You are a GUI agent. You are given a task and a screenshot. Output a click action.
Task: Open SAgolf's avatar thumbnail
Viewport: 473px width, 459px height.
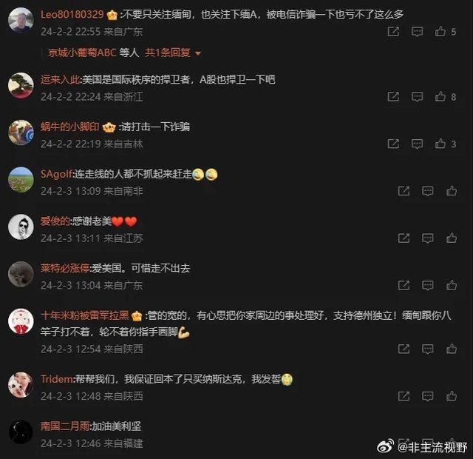21,179
